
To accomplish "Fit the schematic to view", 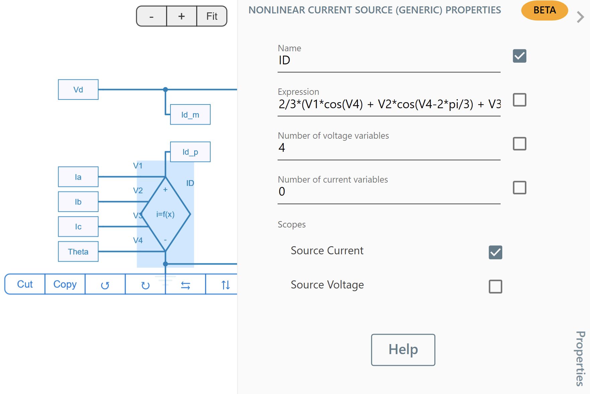I will [x=212, y=16].
